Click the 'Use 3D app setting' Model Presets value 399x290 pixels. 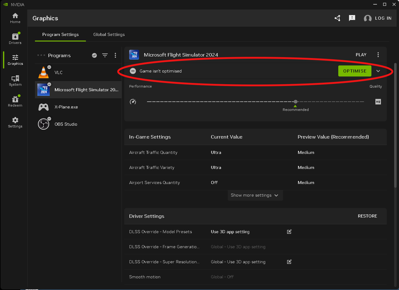230,232
